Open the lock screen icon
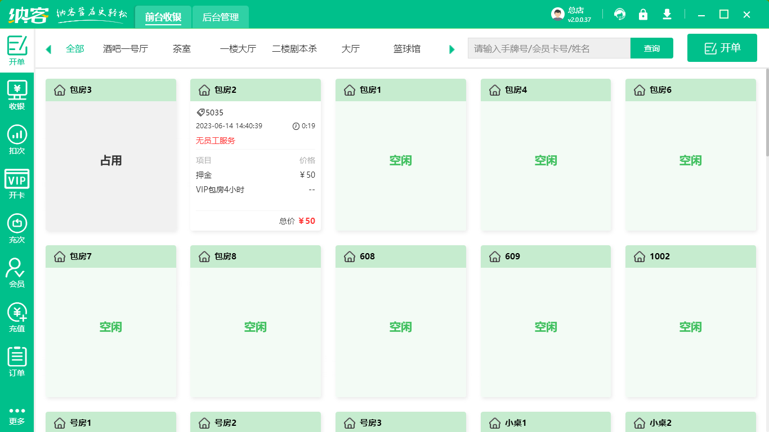Image resolution: width=769 pixels, height=432 pixels. tap(643, 14)
